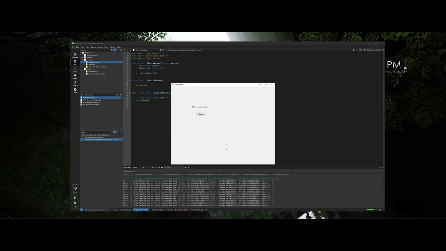Toggle sort alphabetically in Outline panel
The width and height of the screenshot is (446, 251).
point(112,132)
